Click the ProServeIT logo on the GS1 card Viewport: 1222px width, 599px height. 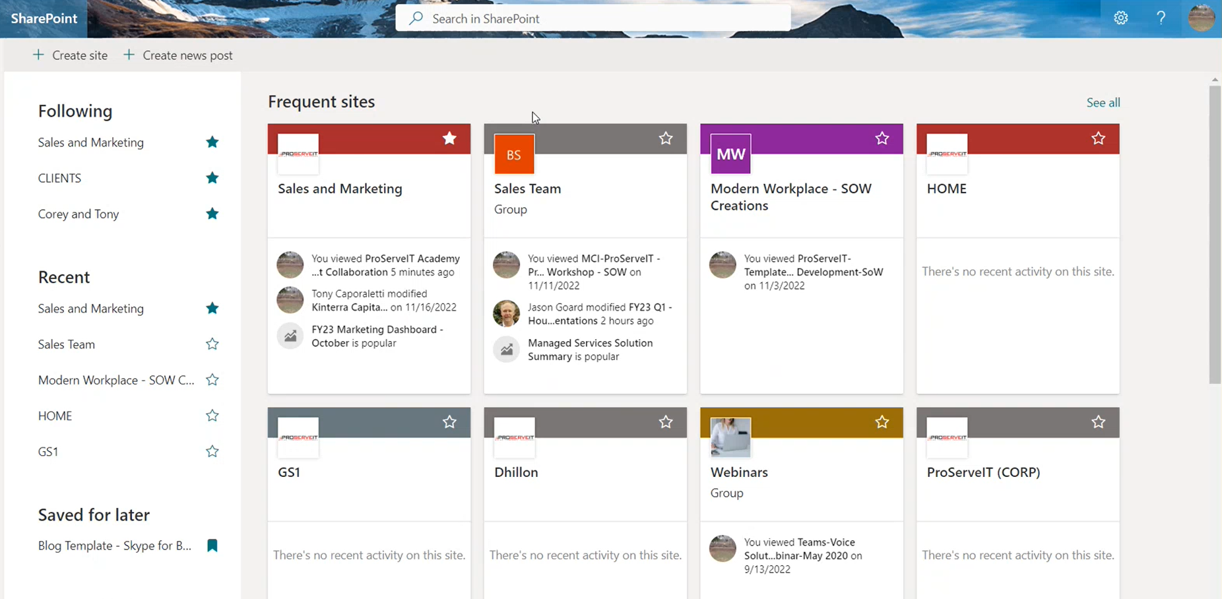click(298, 437)
